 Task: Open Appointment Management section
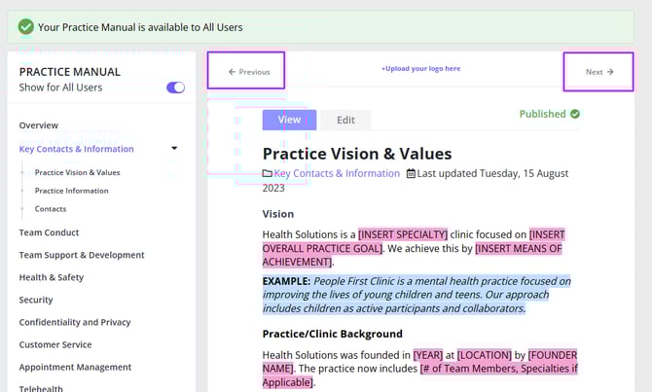point(75,367)
